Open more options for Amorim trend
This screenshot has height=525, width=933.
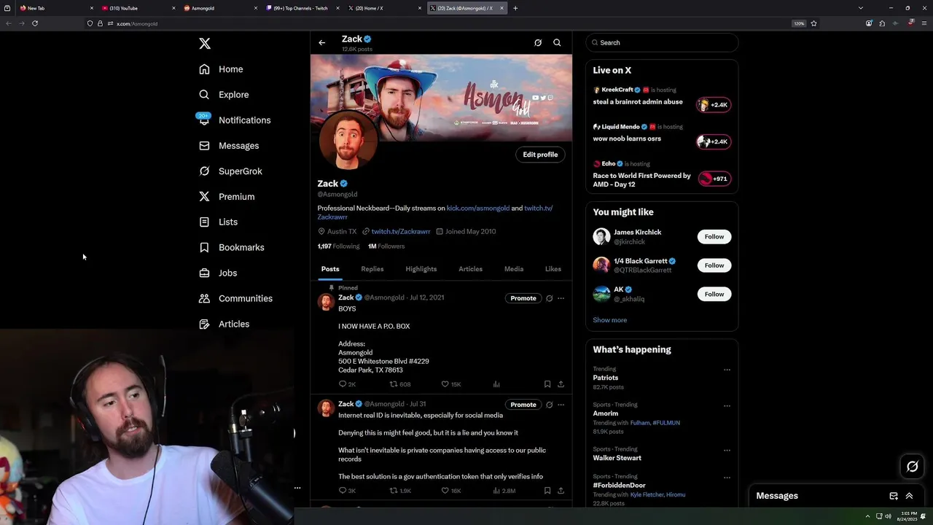click(727, 405)
